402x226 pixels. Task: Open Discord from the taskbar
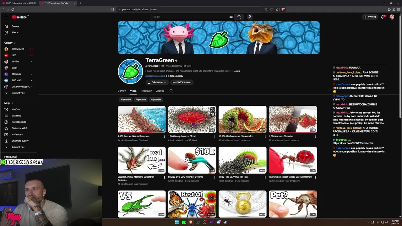click(218, 222)
